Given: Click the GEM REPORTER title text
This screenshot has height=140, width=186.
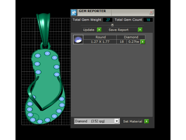Looking at the screenshot, I should [92, 11].
